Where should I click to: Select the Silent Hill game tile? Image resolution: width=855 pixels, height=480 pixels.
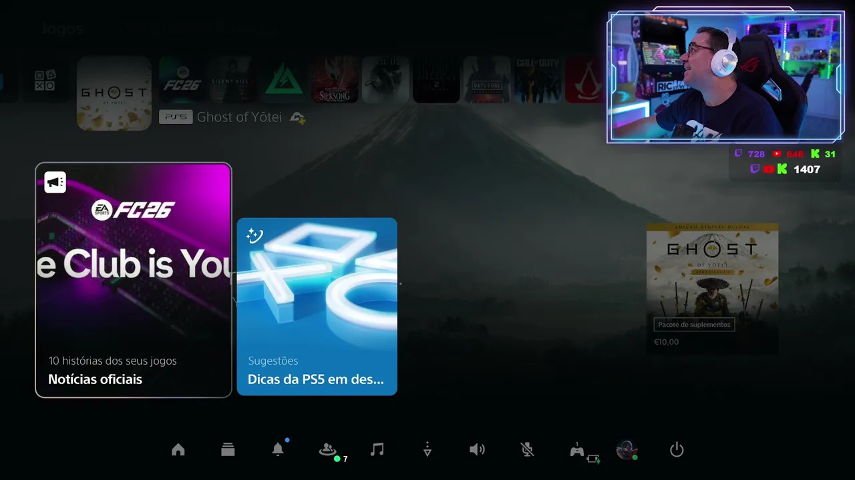233,79
